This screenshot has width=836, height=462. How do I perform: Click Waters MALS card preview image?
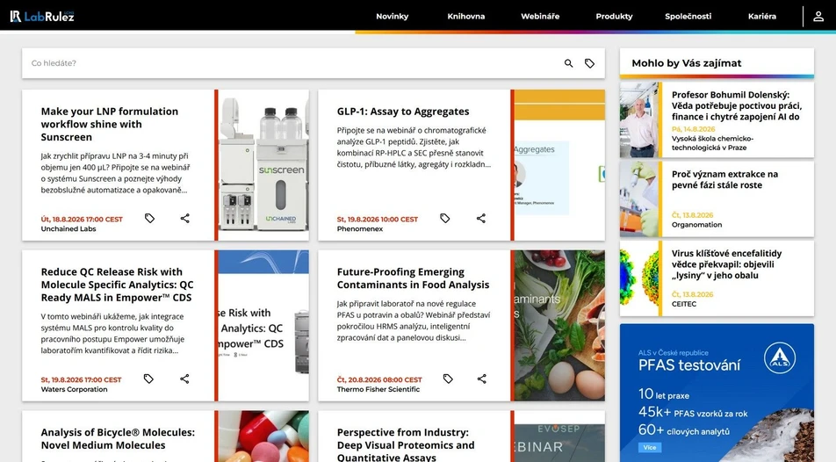[263, 326]
